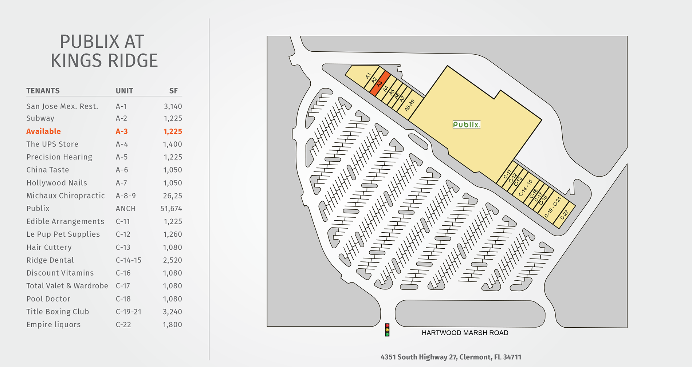Click the orange 'A-3' unit cell
Screen dimensions: 692x367
coord(122,131)
